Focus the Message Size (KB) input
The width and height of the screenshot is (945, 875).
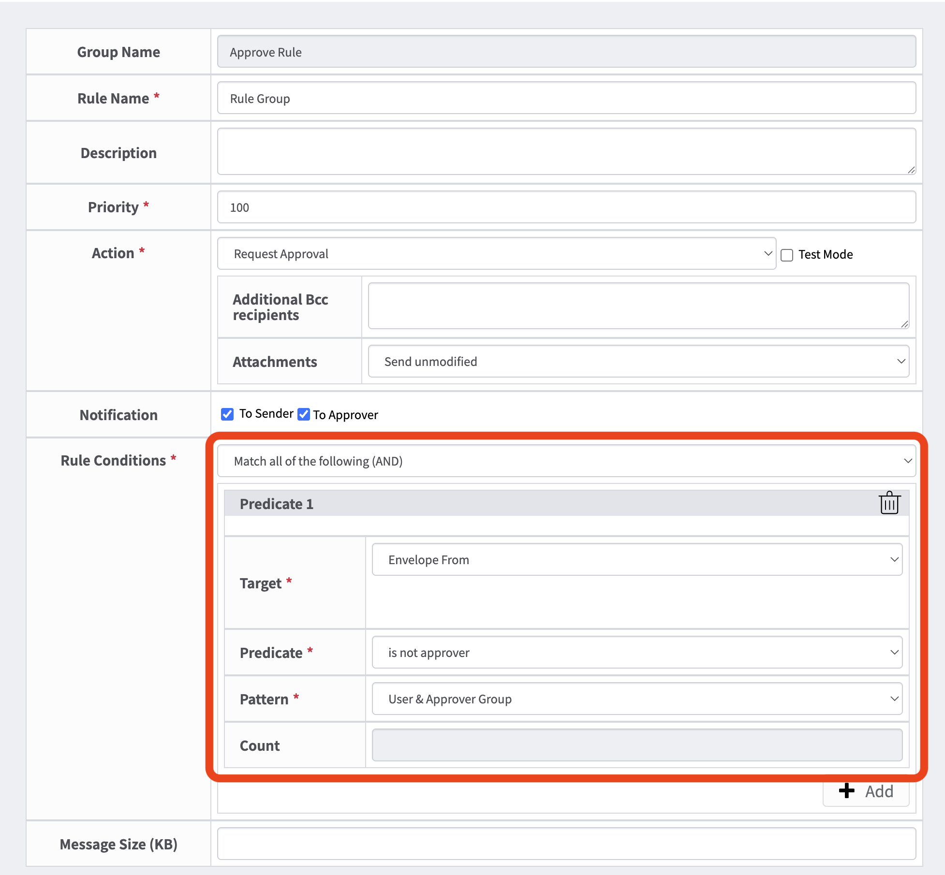(x=566, y=844)
